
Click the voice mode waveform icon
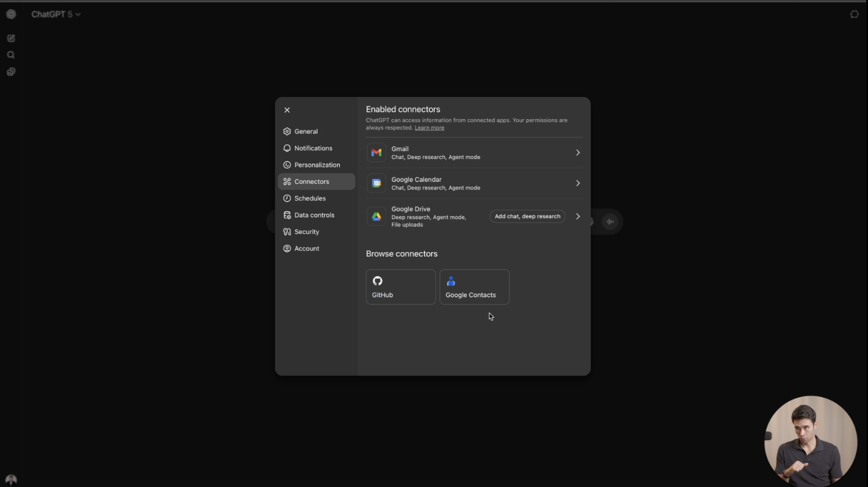[x=610, y=222]
